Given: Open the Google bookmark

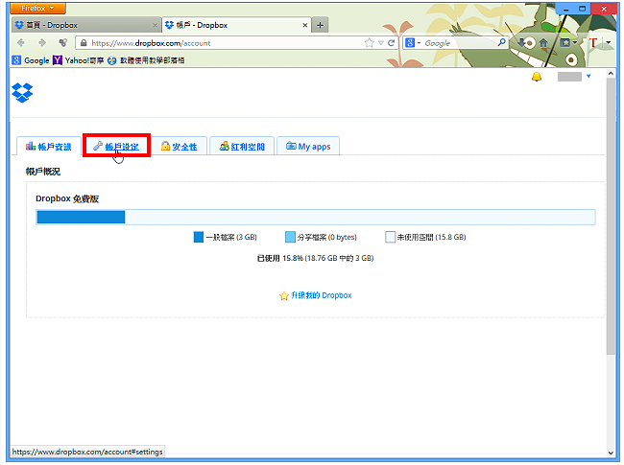Looking at the screenshot, I should tap(31, 60).
